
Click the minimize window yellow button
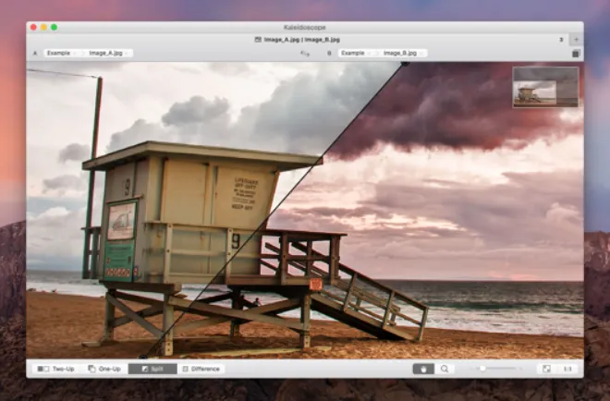point(43,27)
